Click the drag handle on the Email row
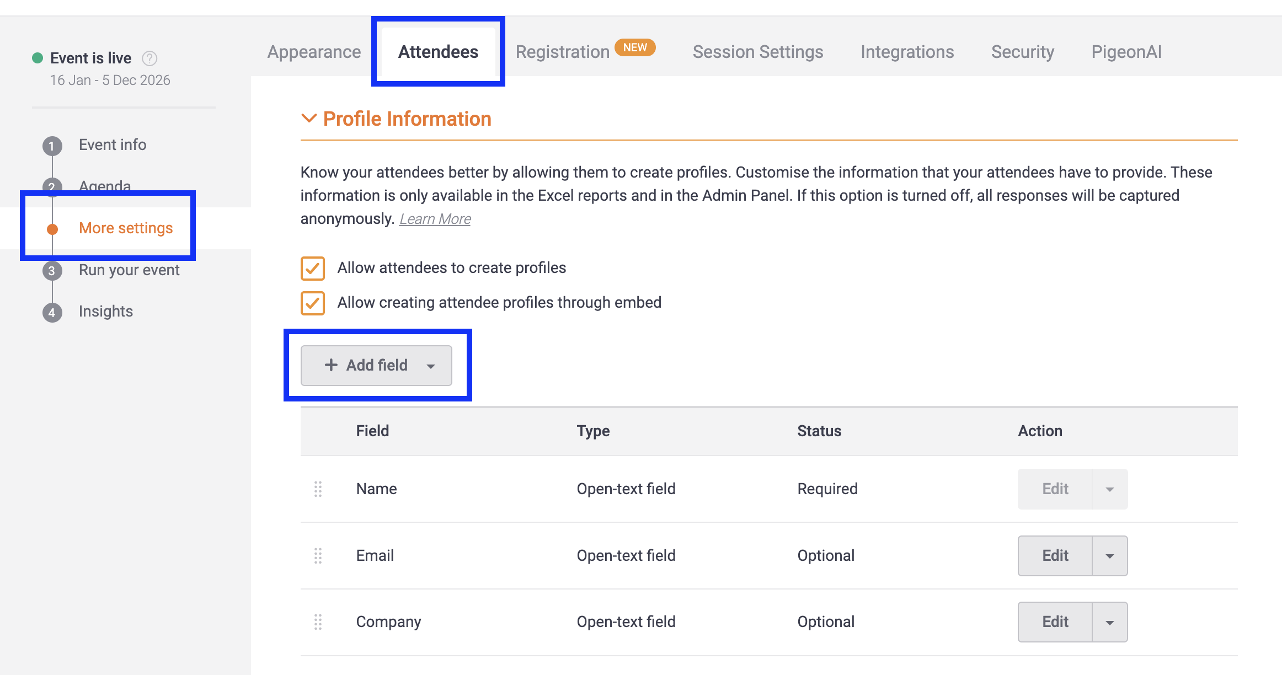The image size is (1282, 675). [318, 556]
